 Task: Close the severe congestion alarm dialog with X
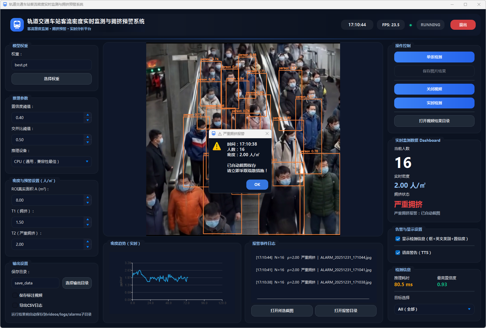[x=267, y=133]
